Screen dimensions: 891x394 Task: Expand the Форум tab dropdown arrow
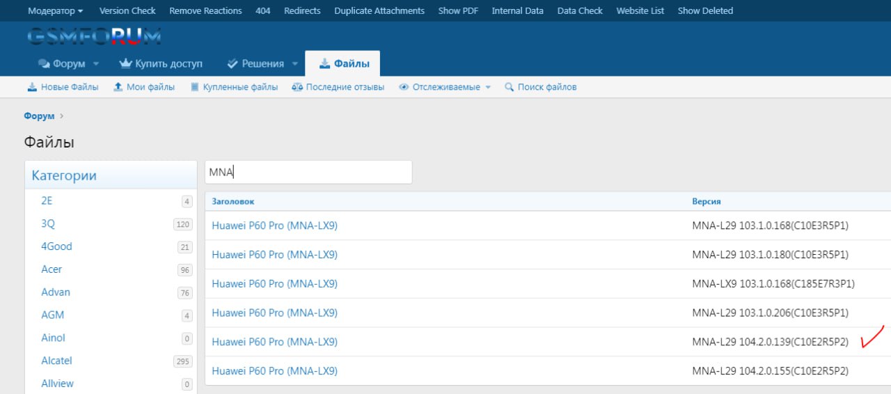(x=96, y=64)
